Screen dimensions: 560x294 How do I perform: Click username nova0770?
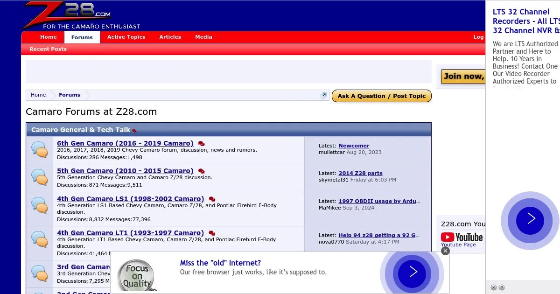tap(331, 242)
